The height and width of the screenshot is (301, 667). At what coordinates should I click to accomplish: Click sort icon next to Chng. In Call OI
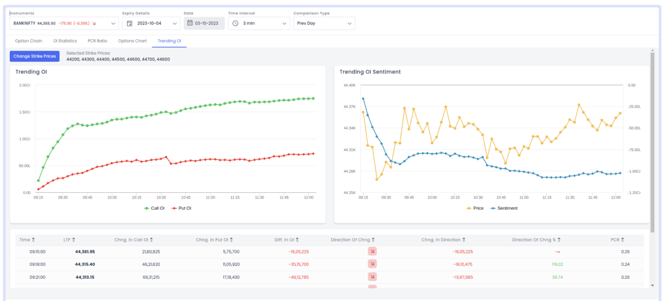click(151, 240)
